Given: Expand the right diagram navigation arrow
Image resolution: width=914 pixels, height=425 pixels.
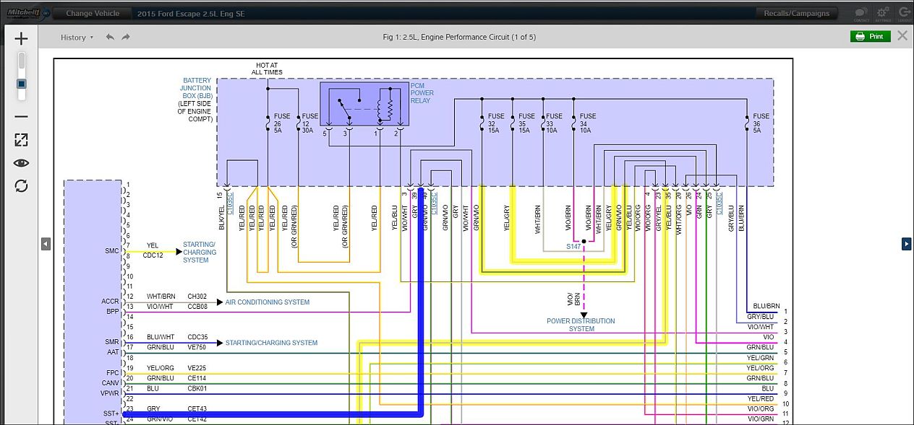Looking at the screenshot, I should click(x=907, y=244).
